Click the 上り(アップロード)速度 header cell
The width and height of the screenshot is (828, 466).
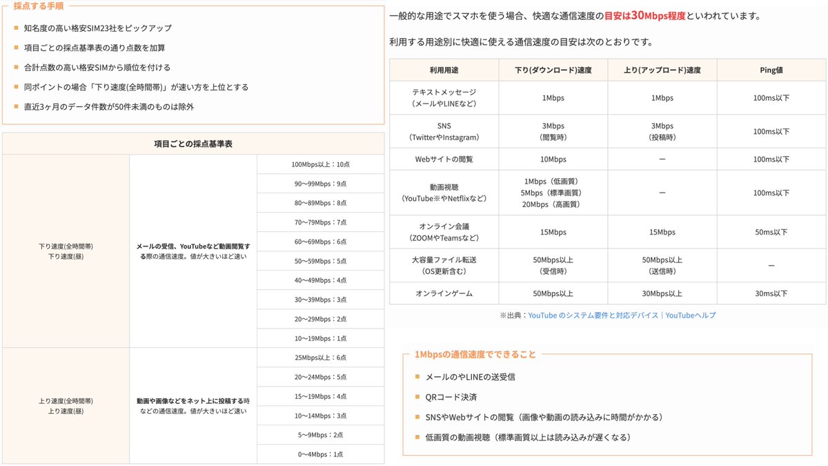pos(662,70)
